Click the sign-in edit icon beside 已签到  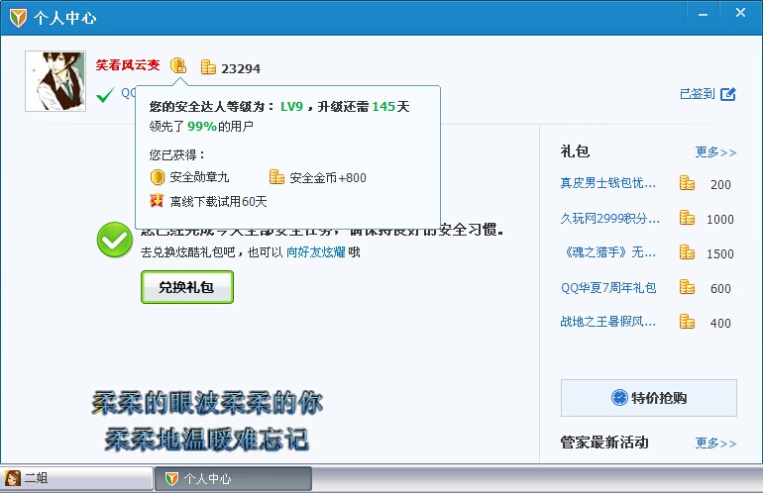click(x=728, y=94)
